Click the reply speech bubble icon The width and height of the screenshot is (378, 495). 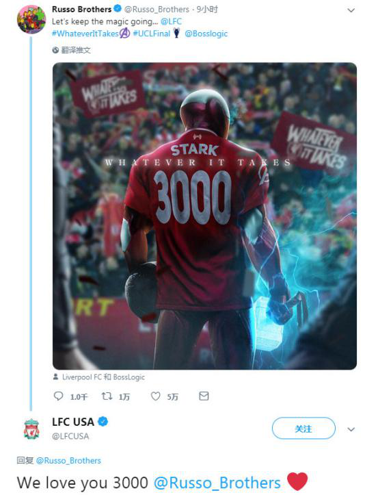(58, 396)
